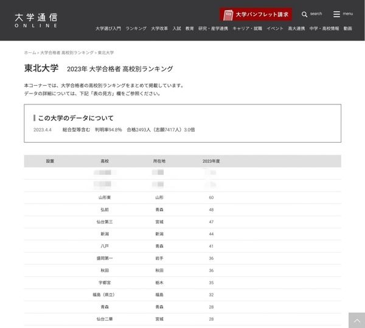This screenshot has width=365, height=328.
Task: Open キャリア・就職 nav item
Action: [x=247, y=29]
